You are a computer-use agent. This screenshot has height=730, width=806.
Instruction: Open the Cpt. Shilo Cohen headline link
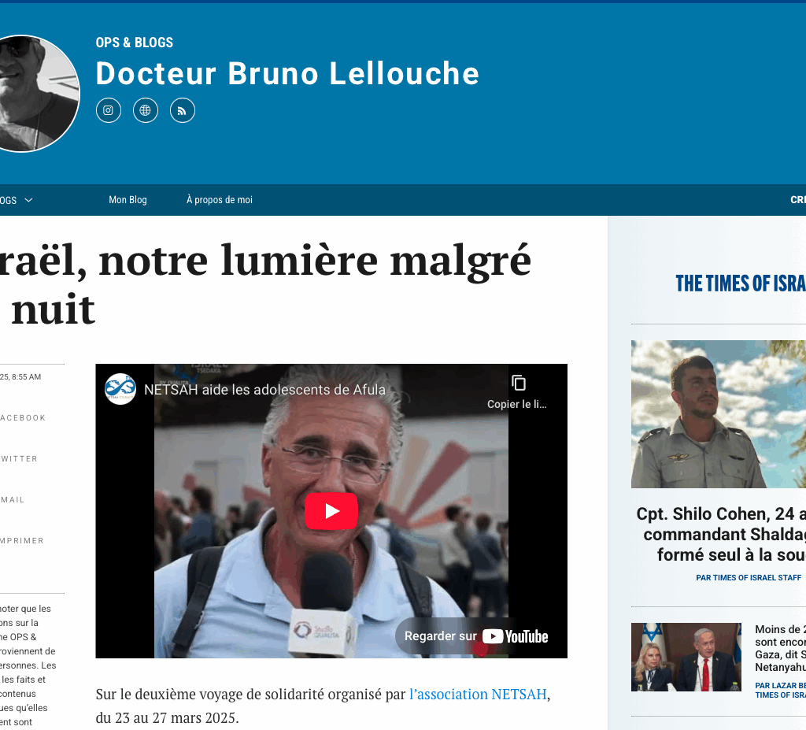pyautogui.click(x=721, y=534)
